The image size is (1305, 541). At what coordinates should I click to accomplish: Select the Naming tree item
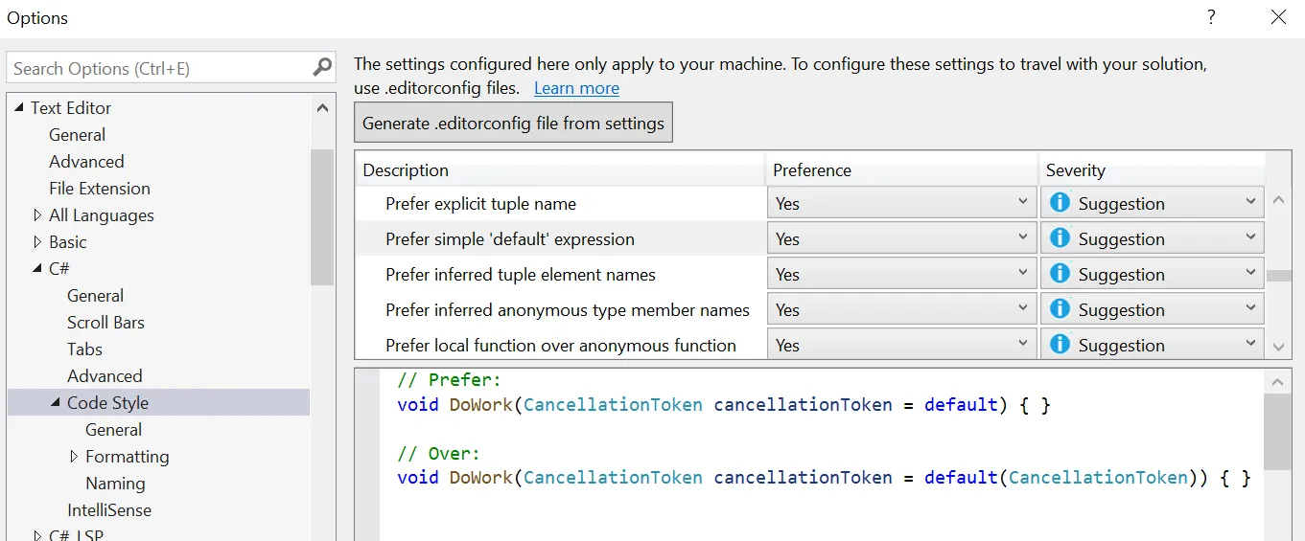(115, 484)
